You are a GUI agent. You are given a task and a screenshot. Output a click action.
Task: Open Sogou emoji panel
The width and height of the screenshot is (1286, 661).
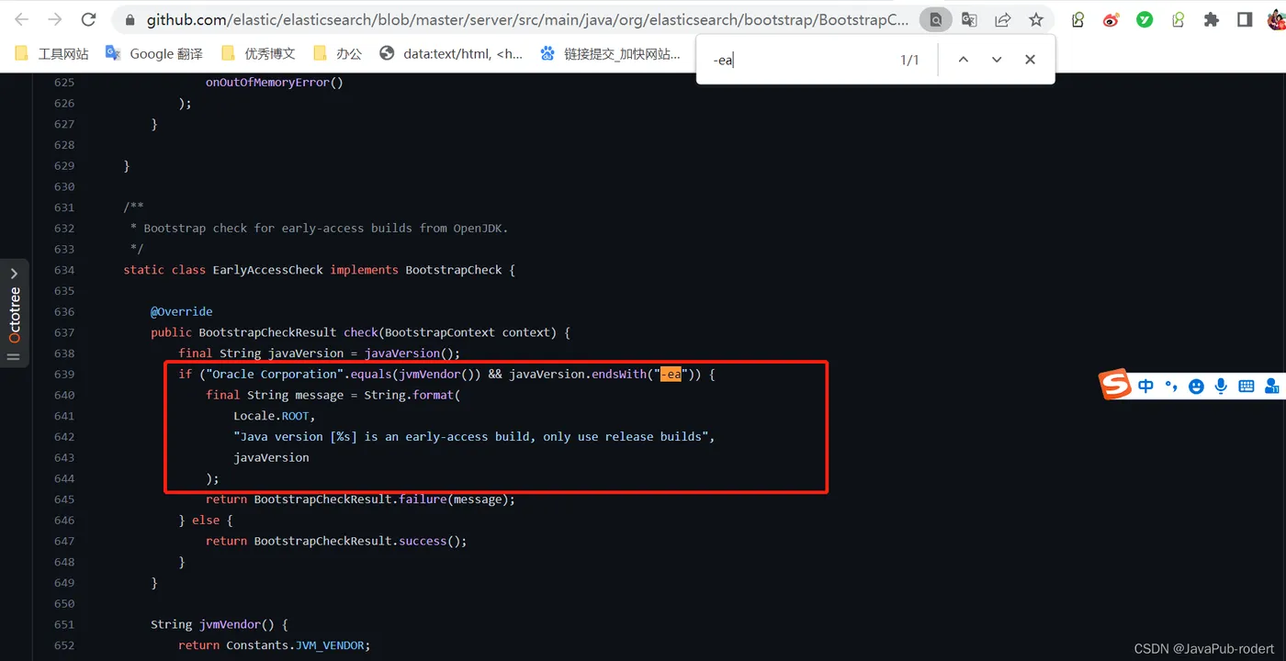click(1196, 387)
